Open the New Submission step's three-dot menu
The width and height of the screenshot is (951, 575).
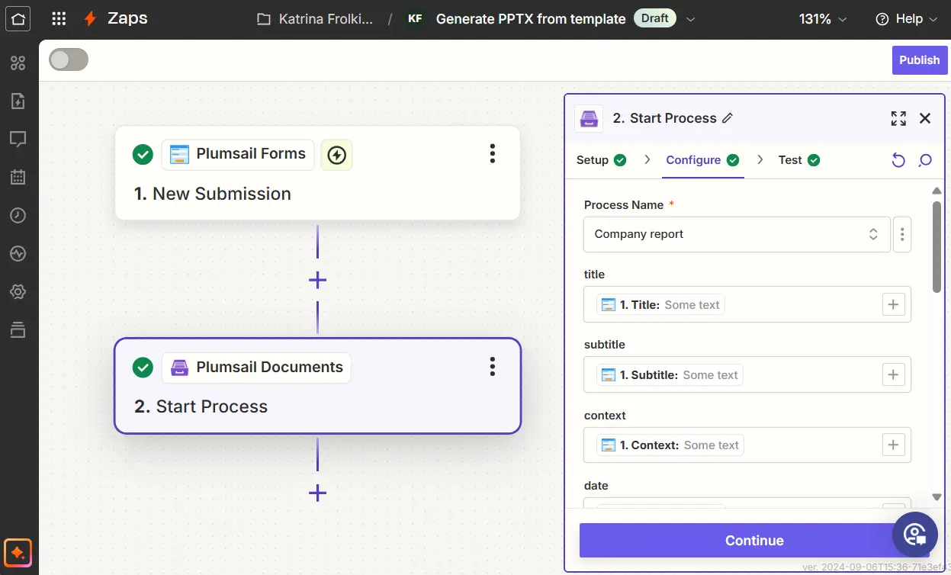click(493, 153)
